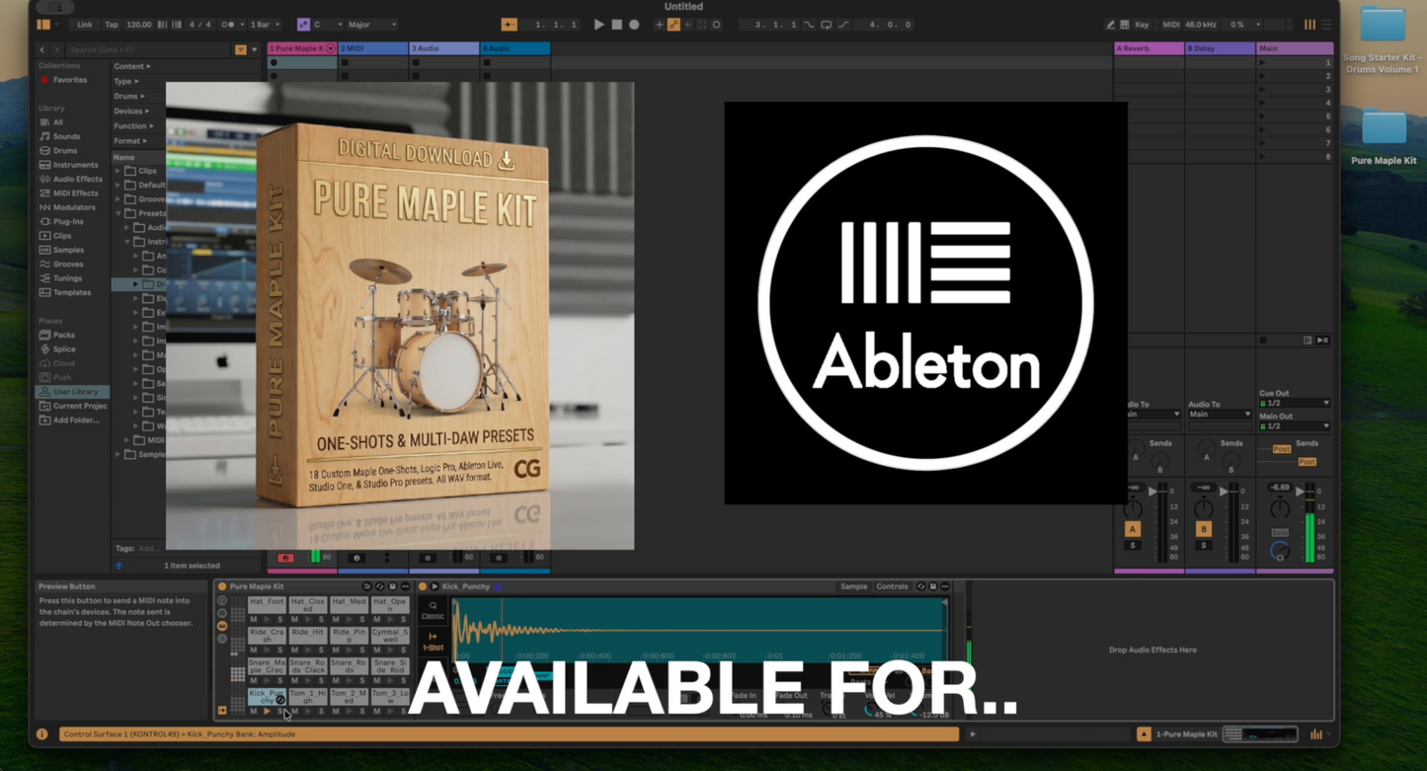Click into the browser Search field
1427x771 pixels.
pyautogui.click(x=148, y=49)
